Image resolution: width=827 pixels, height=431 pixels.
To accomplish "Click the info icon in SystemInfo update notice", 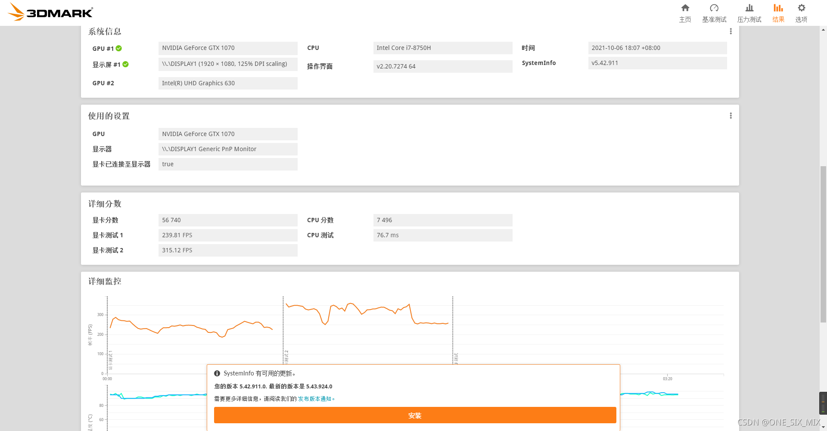I will click(217, 373).
